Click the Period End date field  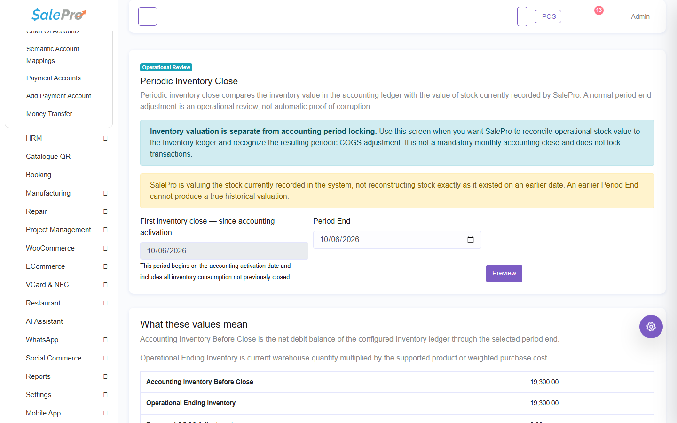pos(397,240)
